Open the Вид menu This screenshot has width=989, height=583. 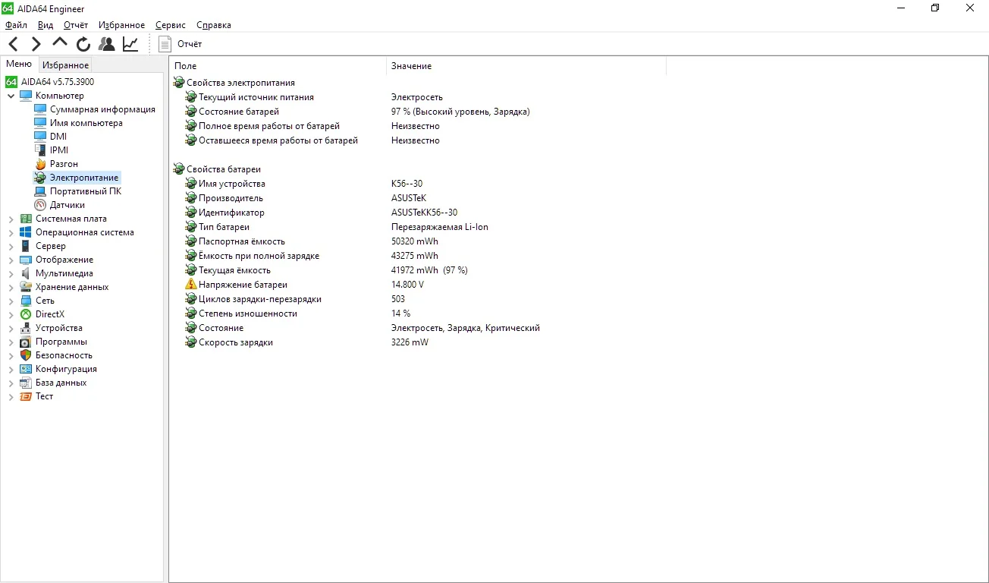(x=46, y=25)
